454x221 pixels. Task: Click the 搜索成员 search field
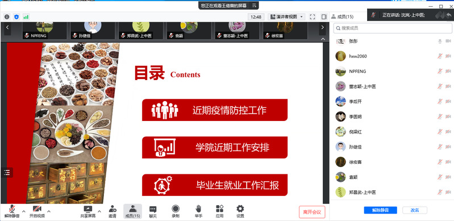point(393,28)
